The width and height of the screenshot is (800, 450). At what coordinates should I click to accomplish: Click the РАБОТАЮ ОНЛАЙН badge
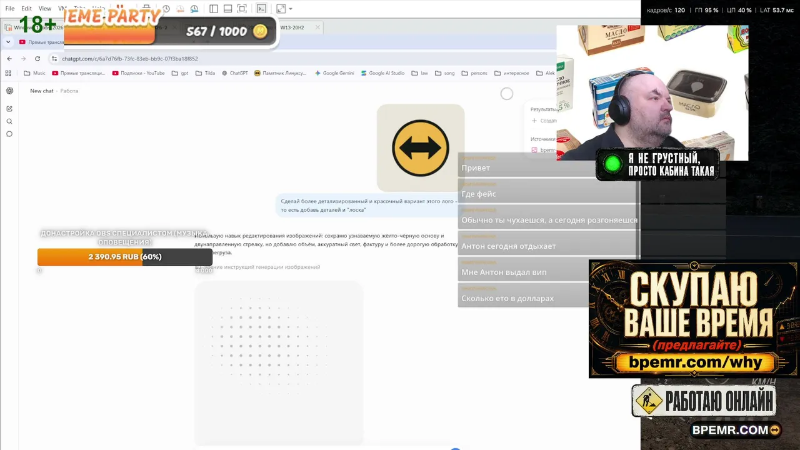pos(704,401)
